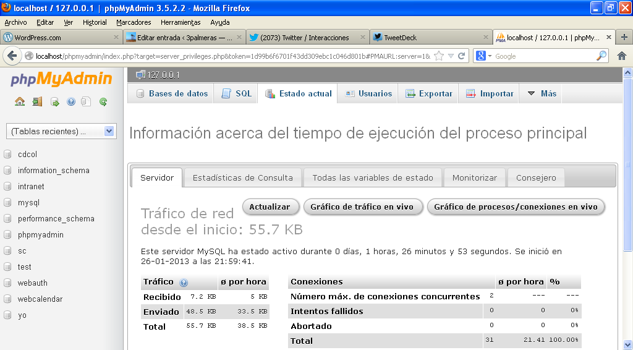The height and width of the screenshot is (350, 633).
Task: Bookmark this page with the star icon
Action: point(439,56)
